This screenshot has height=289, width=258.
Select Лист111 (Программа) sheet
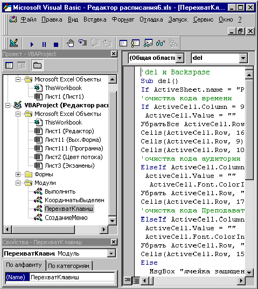click(x=74, y=148)
